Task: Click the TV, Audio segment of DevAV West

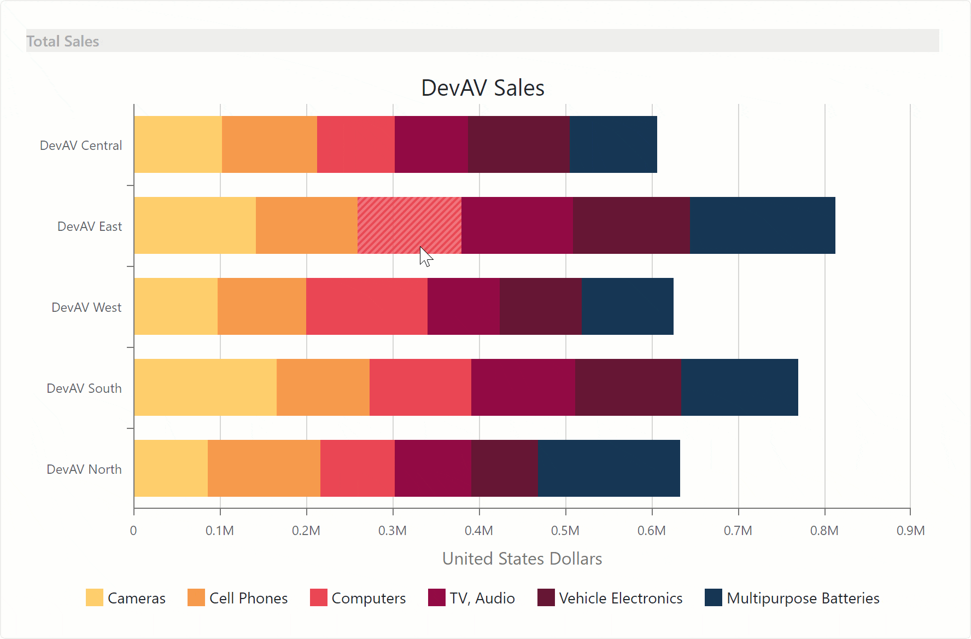Action: [464, 306]
